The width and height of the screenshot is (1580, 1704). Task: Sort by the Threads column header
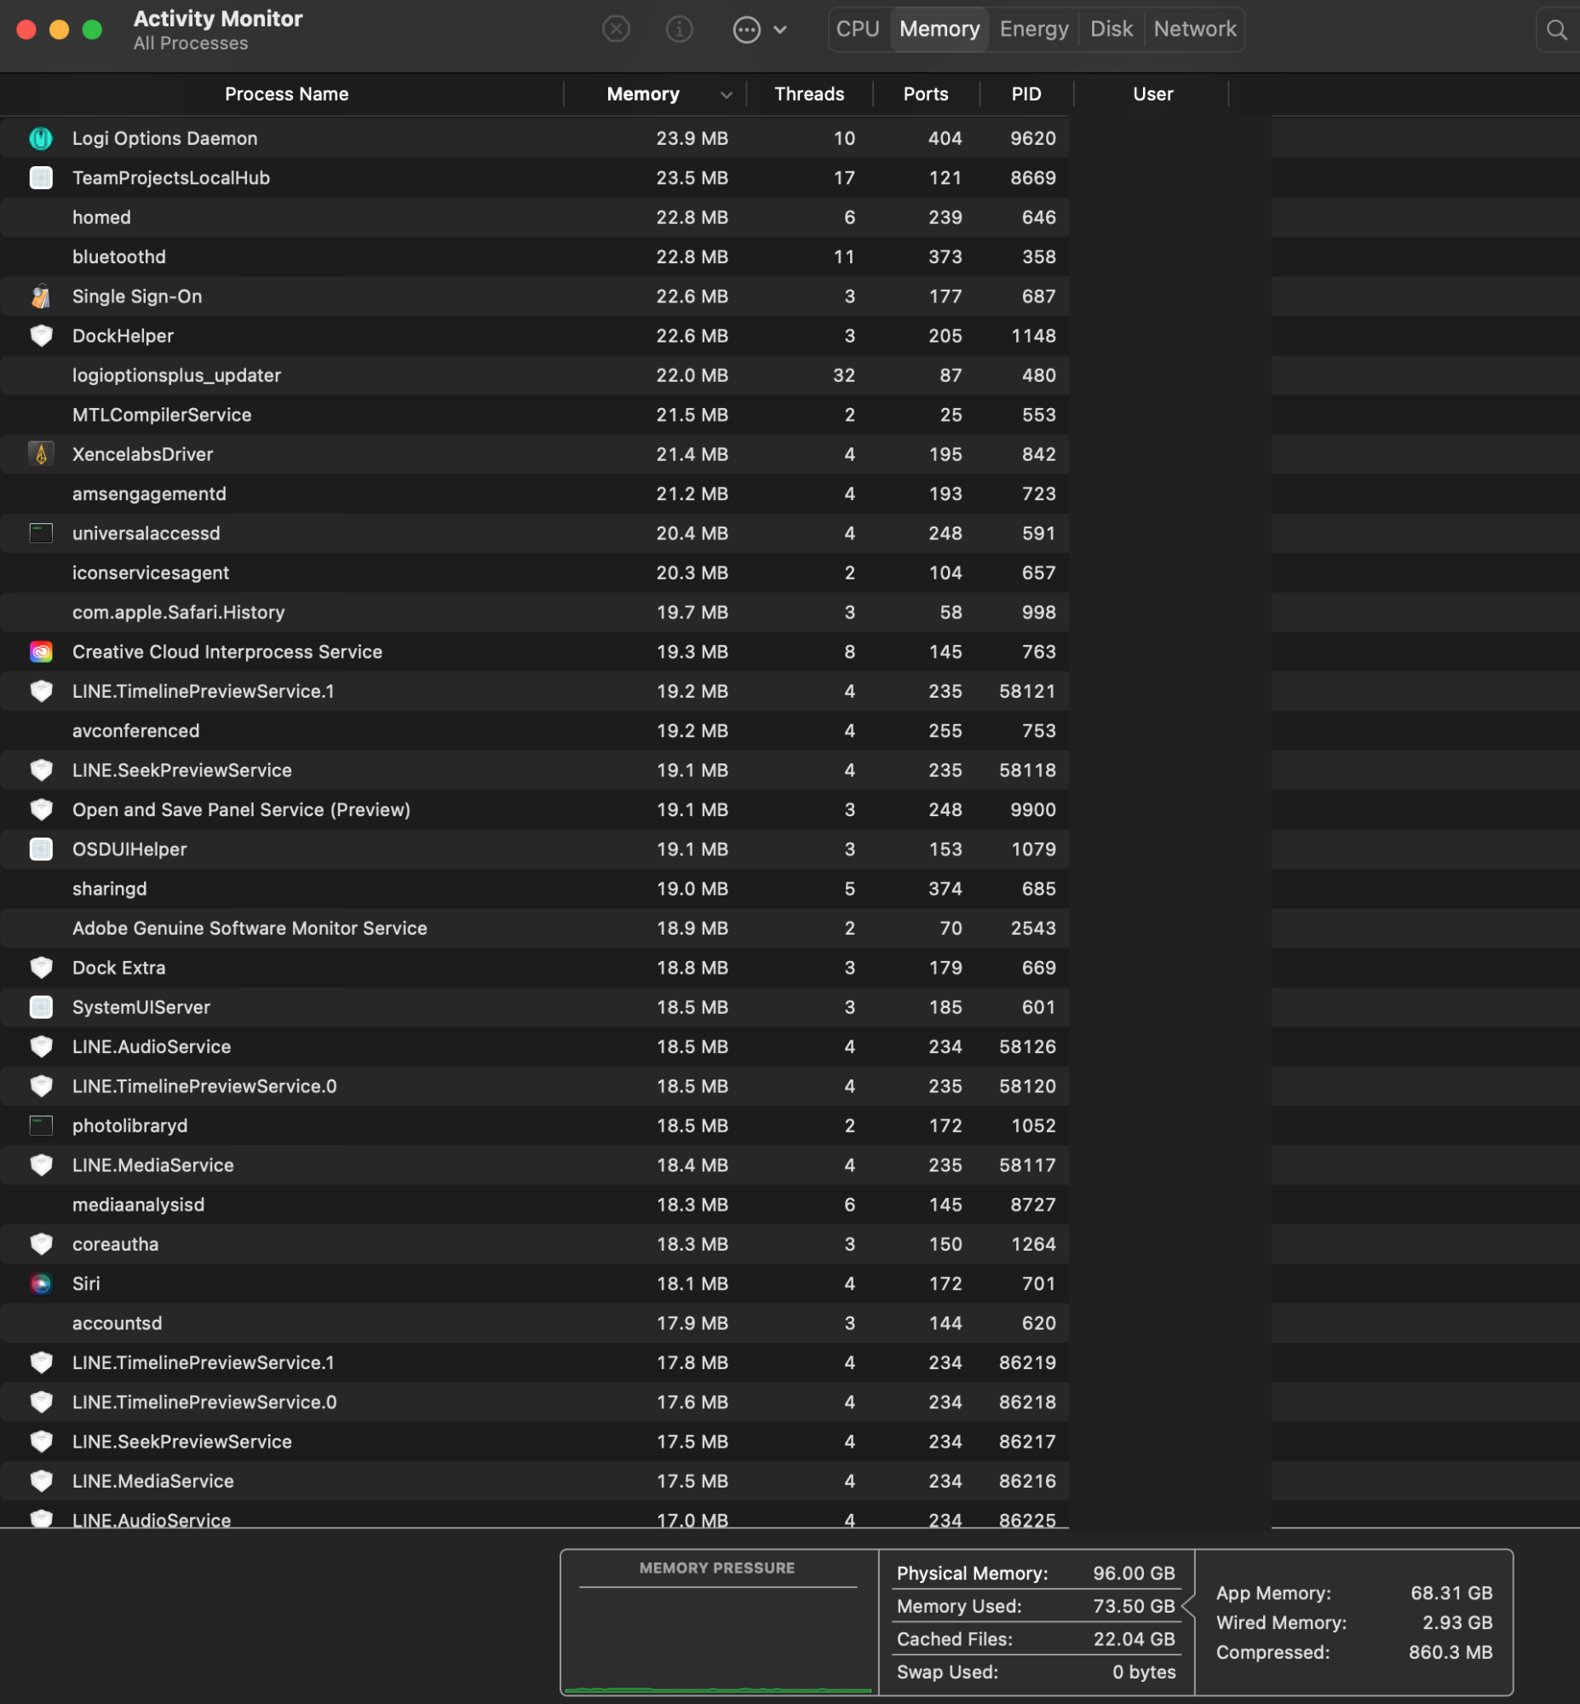pyautogui.click(x=809, y=94)
